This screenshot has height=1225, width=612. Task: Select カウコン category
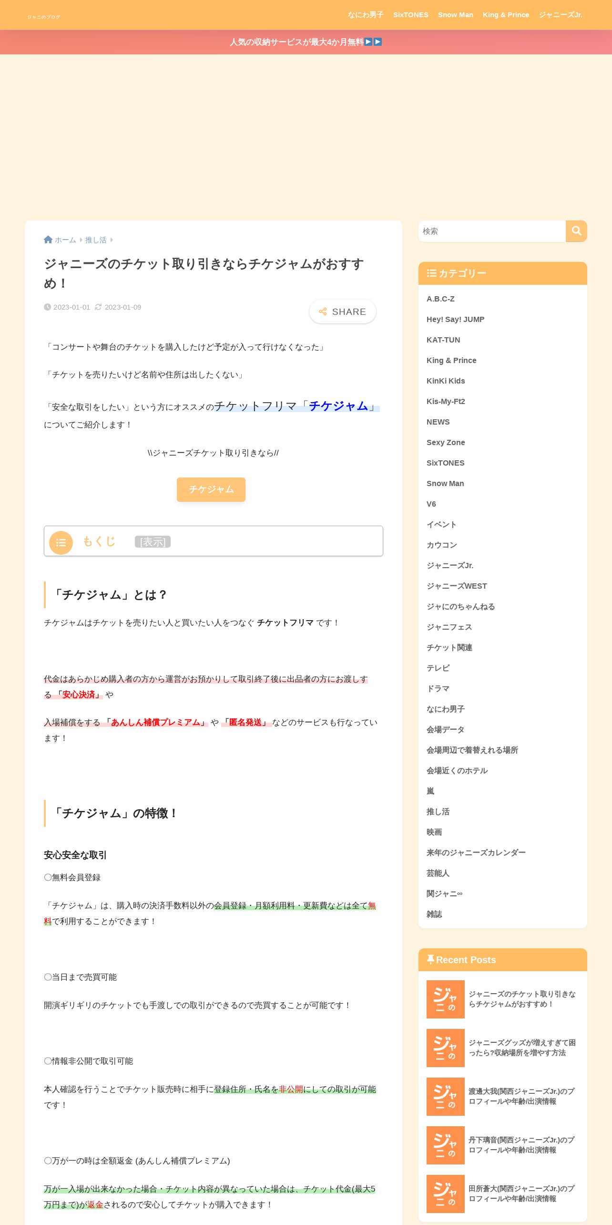click(x=442, y=545)
